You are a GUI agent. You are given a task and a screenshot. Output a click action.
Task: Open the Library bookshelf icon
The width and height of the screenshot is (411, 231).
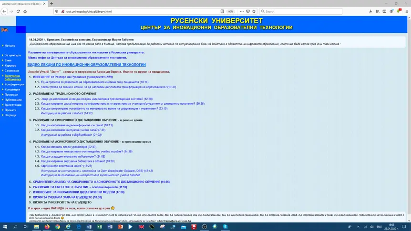pyautogui.click(x=378, y=11)
